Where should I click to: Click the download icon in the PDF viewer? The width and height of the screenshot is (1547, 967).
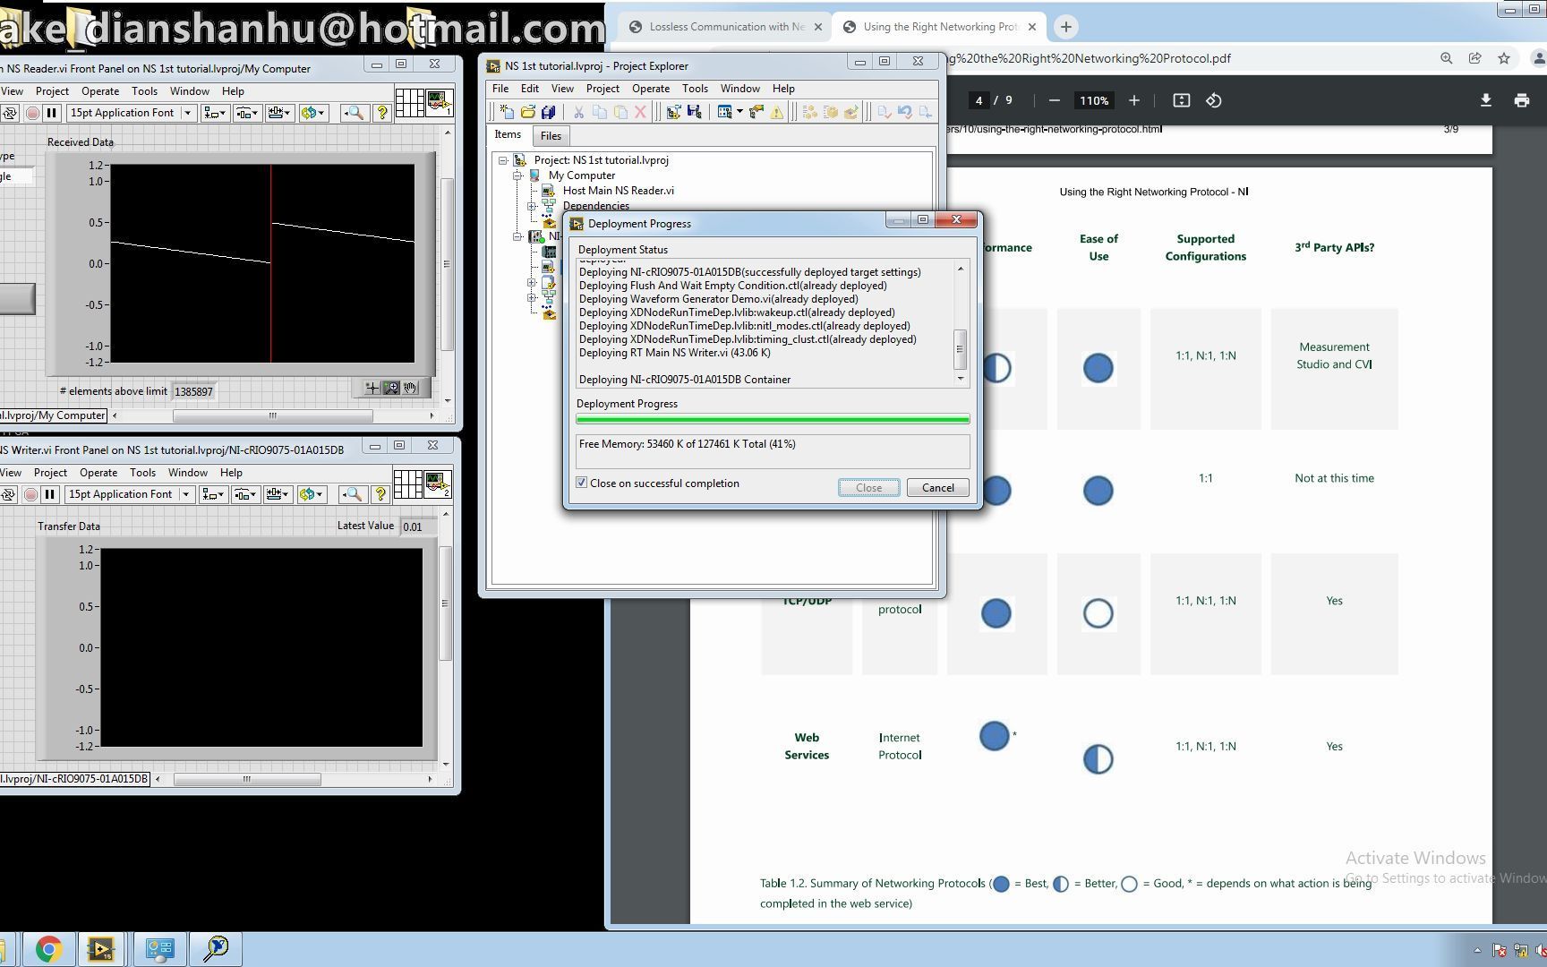pyautogui.click(x=1485, y=100)
